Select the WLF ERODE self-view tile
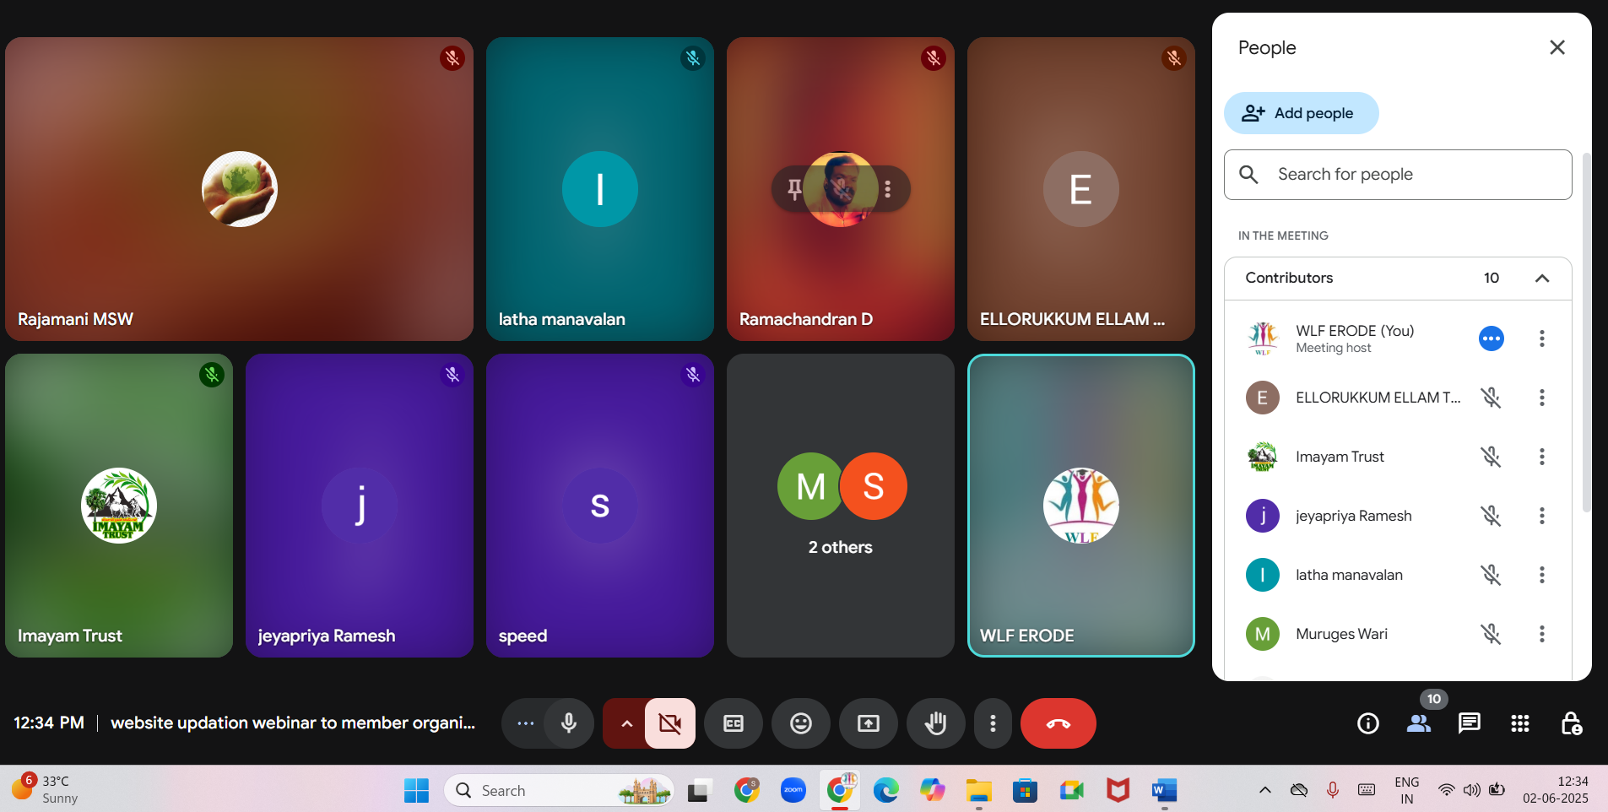Screen dimensions: 1608x812 1081,506
